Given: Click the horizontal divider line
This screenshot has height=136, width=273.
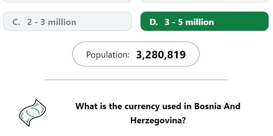Looking at the screenshot, I should tap(136, 80).
